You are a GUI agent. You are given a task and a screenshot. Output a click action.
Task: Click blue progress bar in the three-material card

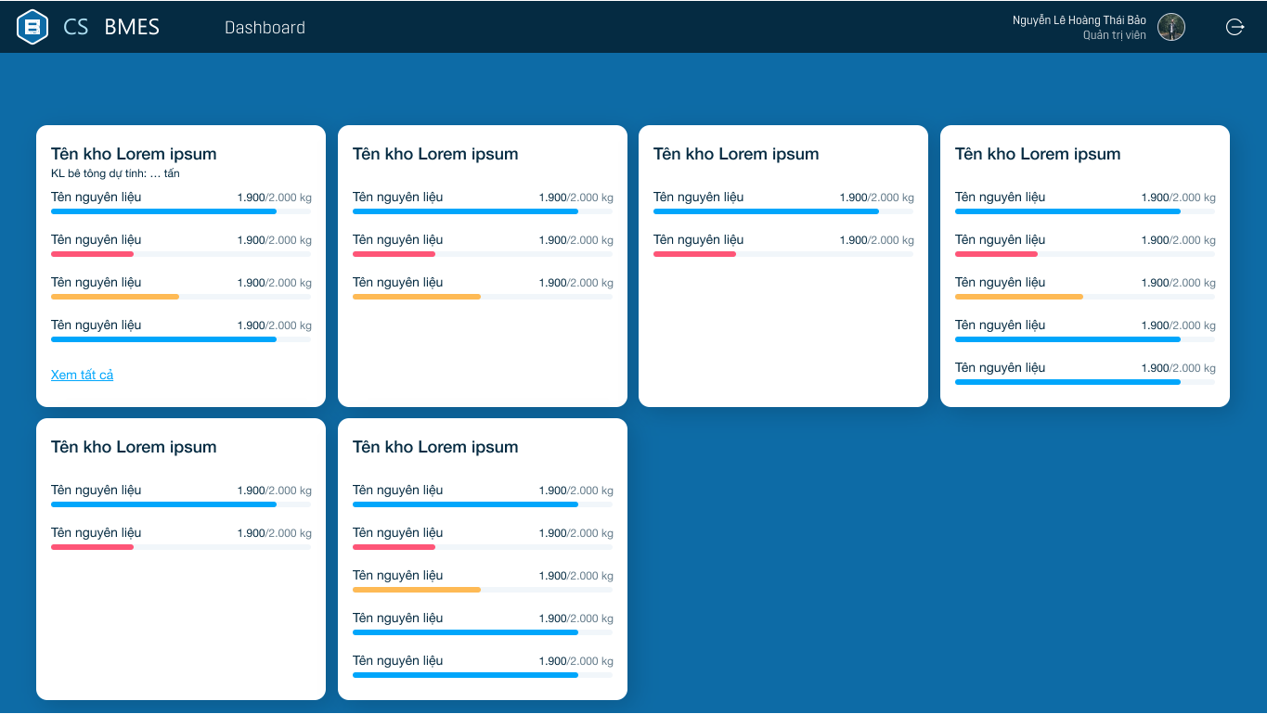[x=483, y=211]
